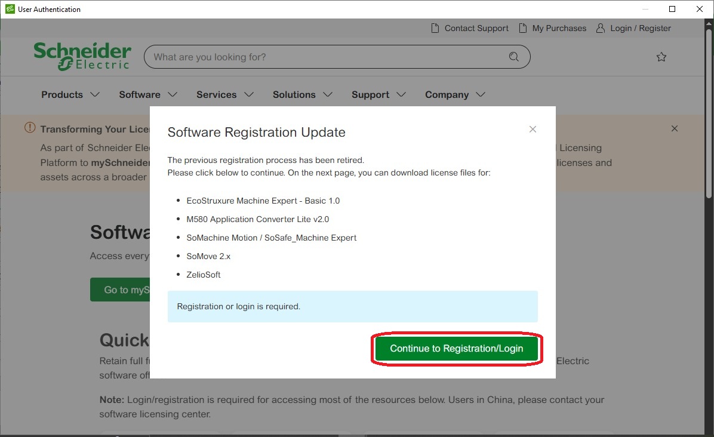
Task: Click the warning icon in licensing banner
Action: point(30,128)
